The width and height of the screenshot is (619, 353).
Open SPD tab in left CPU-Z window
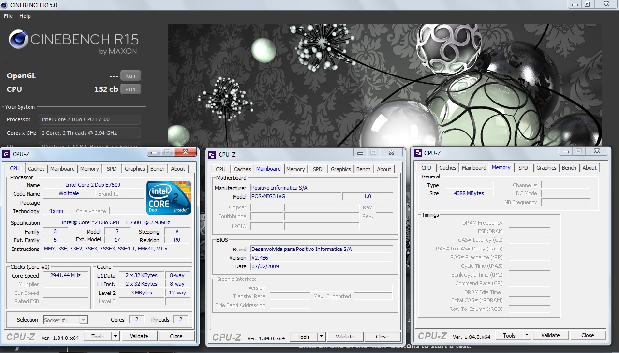tap(112, 169)
